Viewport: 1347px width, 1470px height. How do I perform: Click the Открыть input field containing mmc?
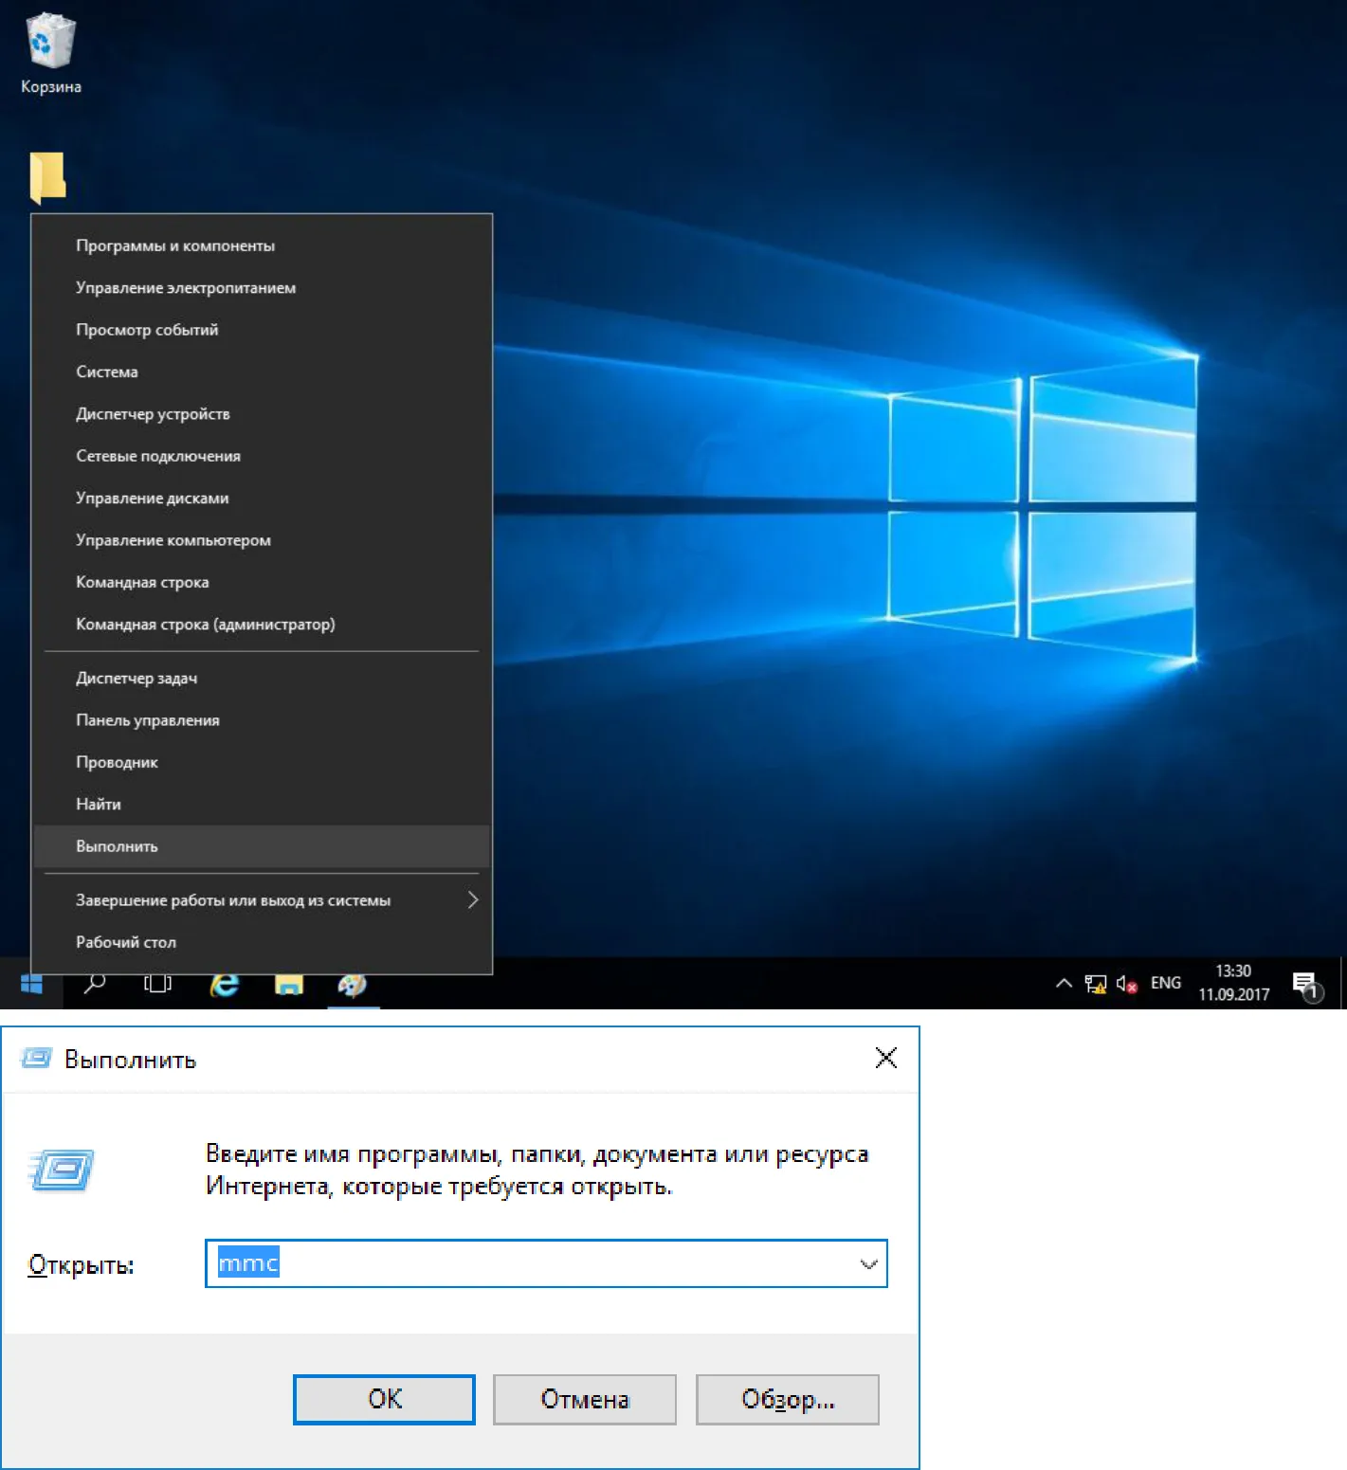pos(546,1263)
